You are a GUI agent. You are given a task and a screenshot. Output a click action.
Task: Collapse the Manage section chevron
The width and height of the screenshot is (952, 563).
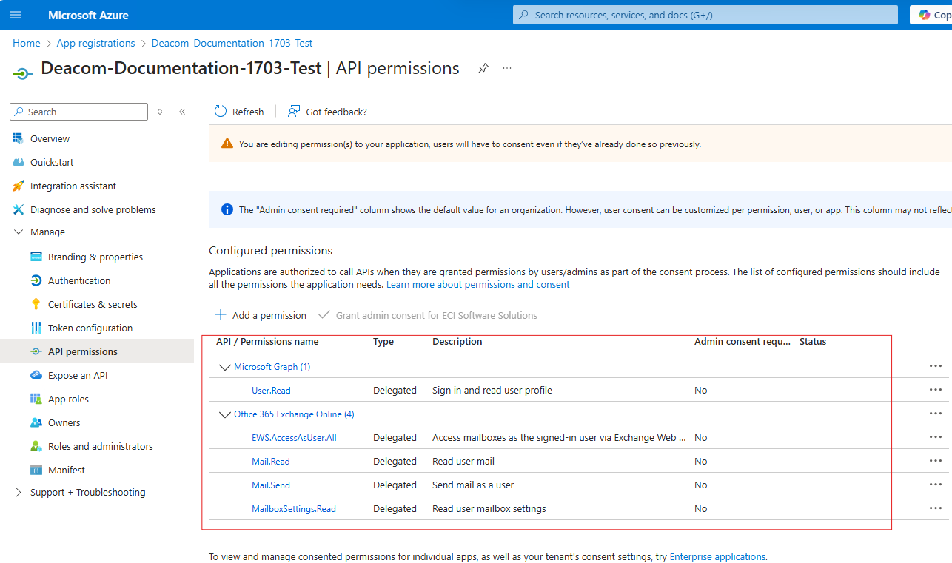pos(19,232)
